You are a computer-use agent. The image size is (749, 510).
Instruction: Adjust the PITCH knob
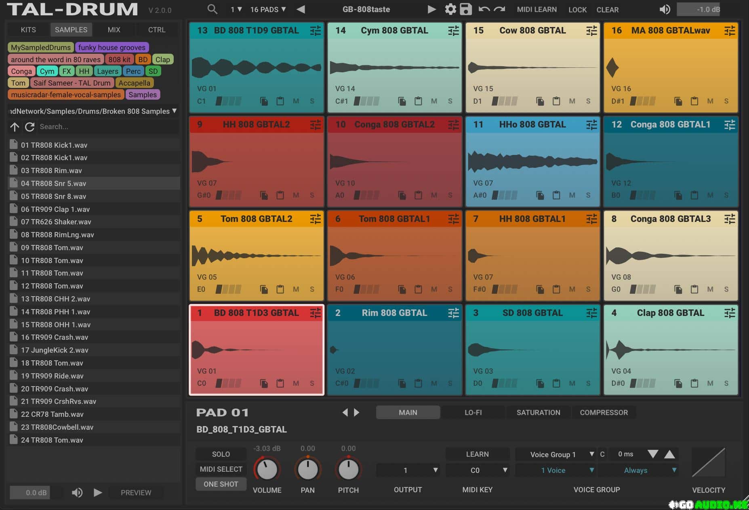click(x=348, y=469)
